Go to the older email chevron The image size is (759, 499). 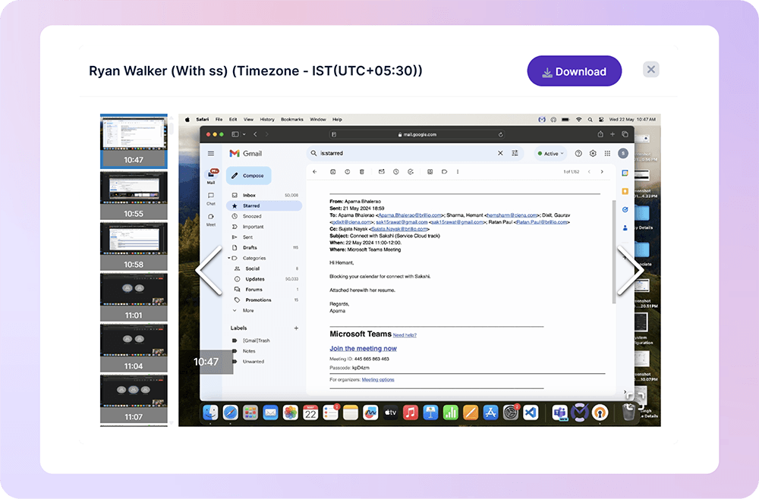point(602,171)
